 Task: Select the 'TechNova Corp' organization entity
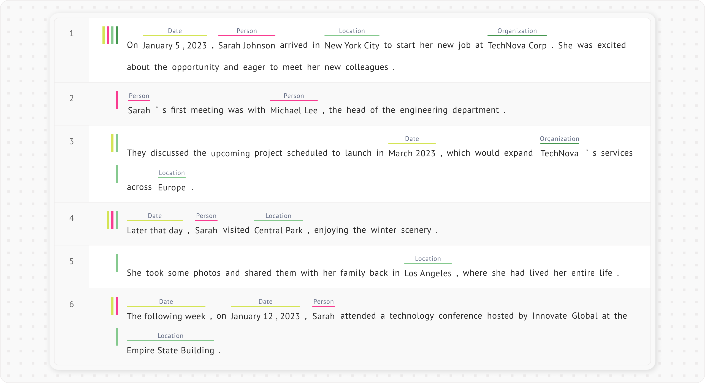pos(517,45)
